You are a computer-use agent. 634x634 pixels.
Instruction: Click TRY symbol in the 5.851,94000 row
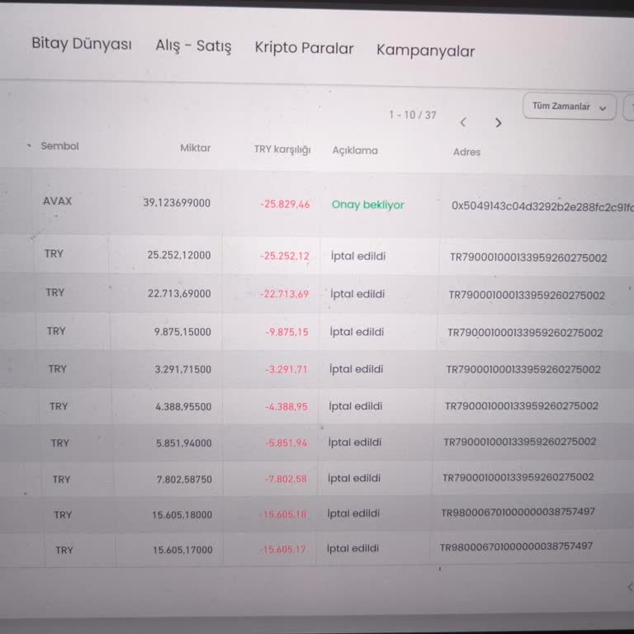59,443
